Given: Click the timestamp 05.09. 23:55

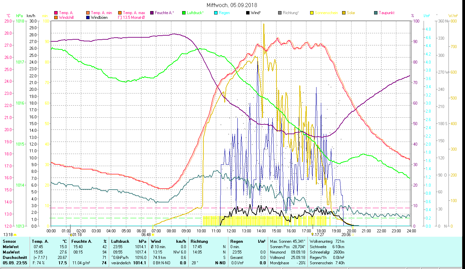Looking at the screenshot, I should click(x=15, y=263).
